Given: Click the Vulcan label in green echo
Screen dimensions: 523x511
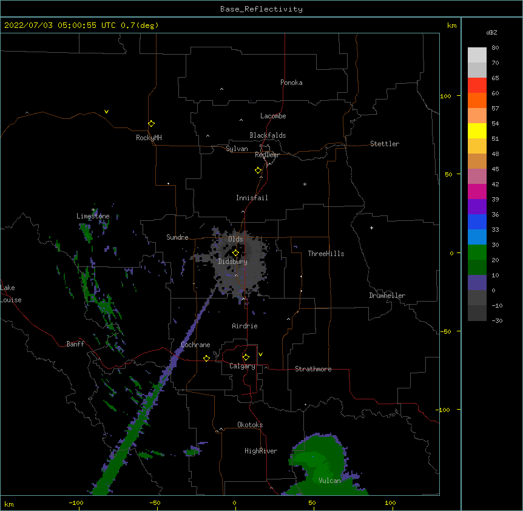Looking at the screenshot, I should click(x=329, y=481).
